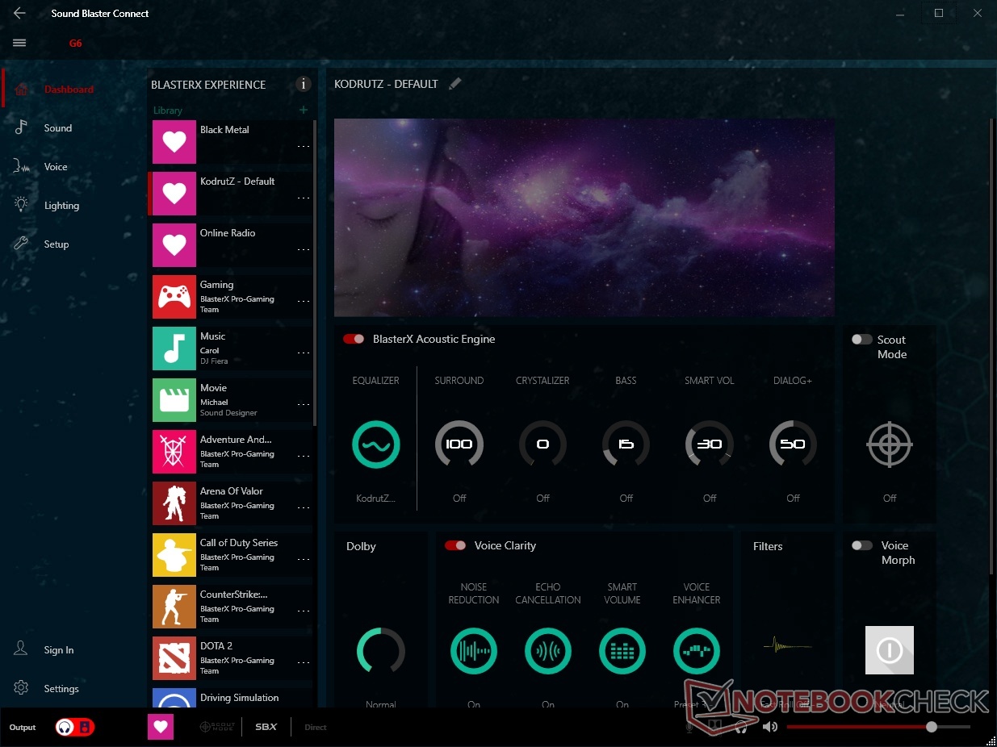Open the Equalizer circle button
Viewport: 997px width, 747px height.
[x=376, y=444]
